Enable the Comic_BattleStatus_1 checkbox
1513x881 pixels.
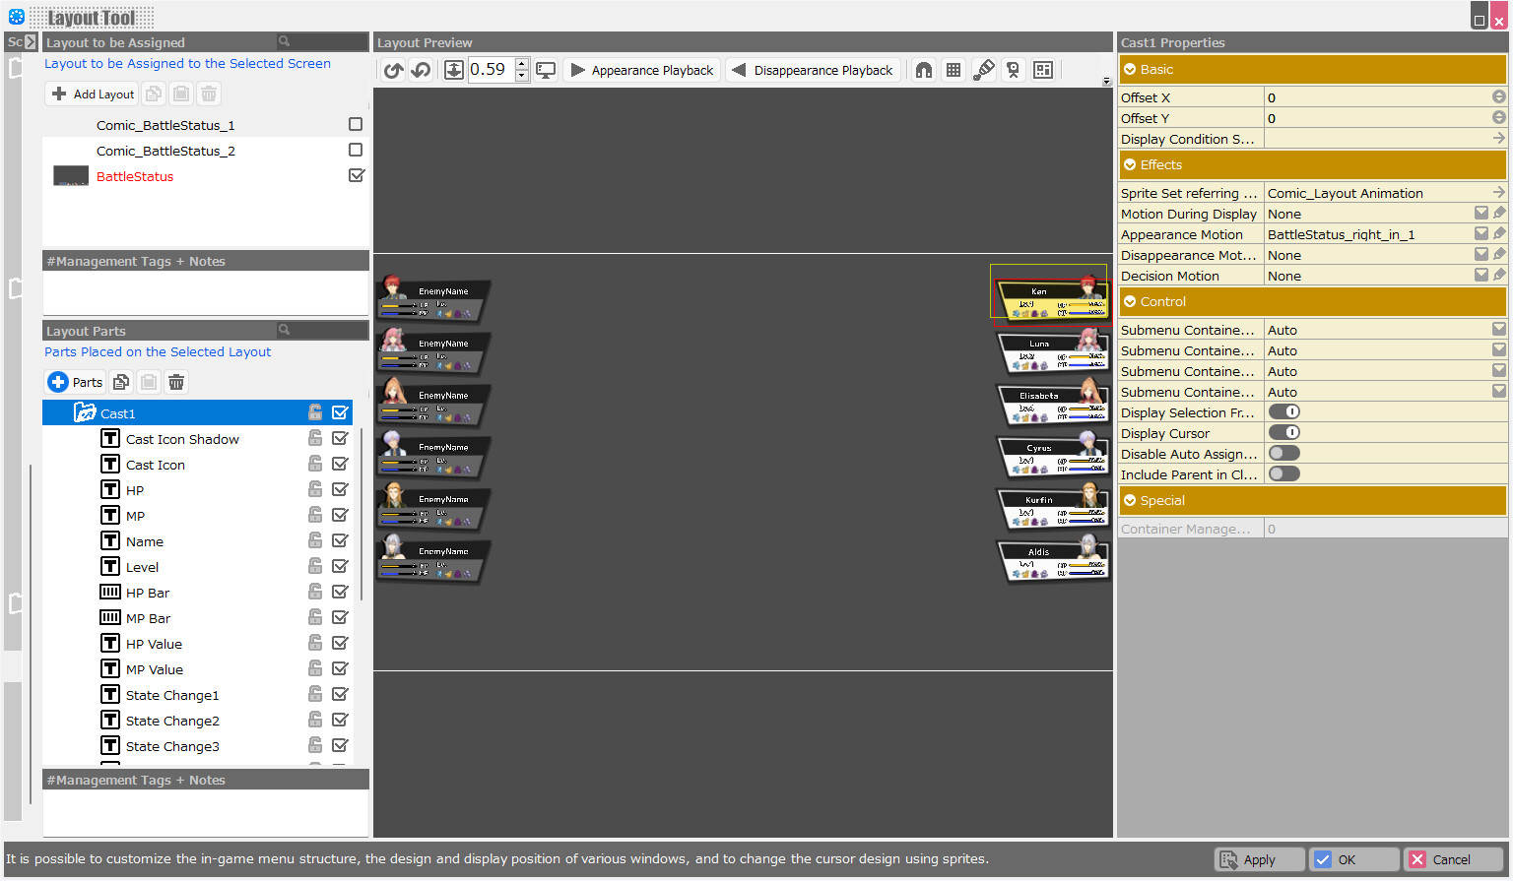(355, 124)
